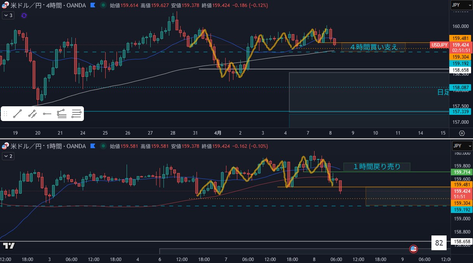Select the 1時間戻り売り text label on chart
The height and width of the screenshot is (263, 473).
376,167
